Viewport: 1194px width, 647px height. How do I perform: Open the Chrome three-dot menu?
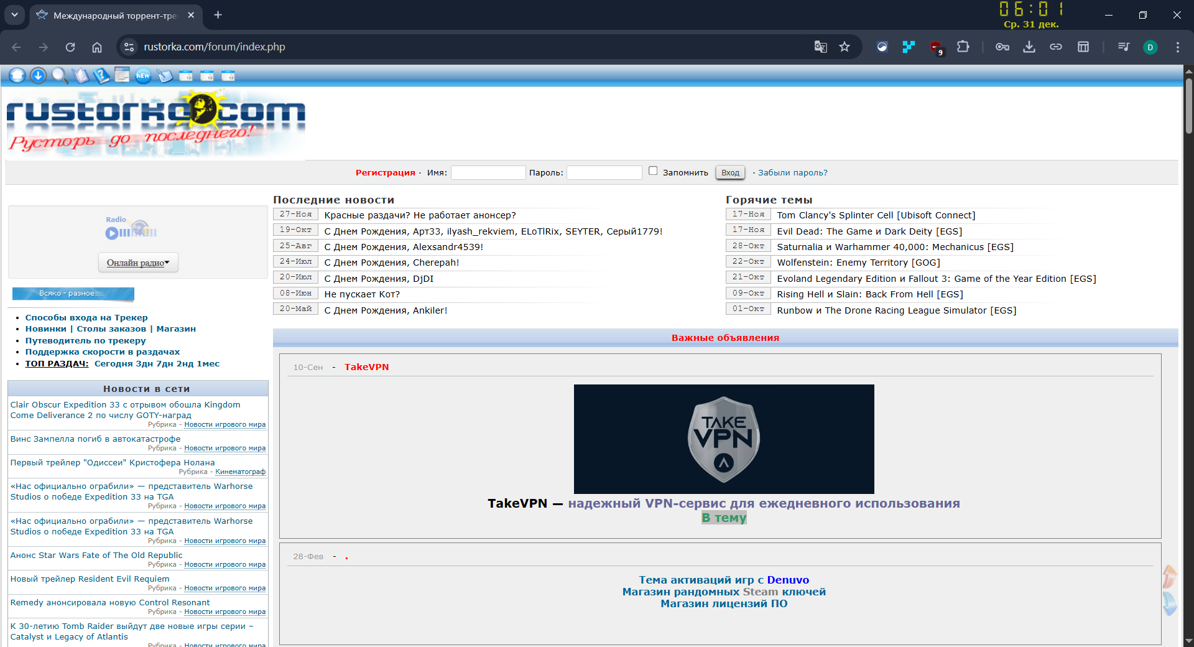pos(1177,47)
